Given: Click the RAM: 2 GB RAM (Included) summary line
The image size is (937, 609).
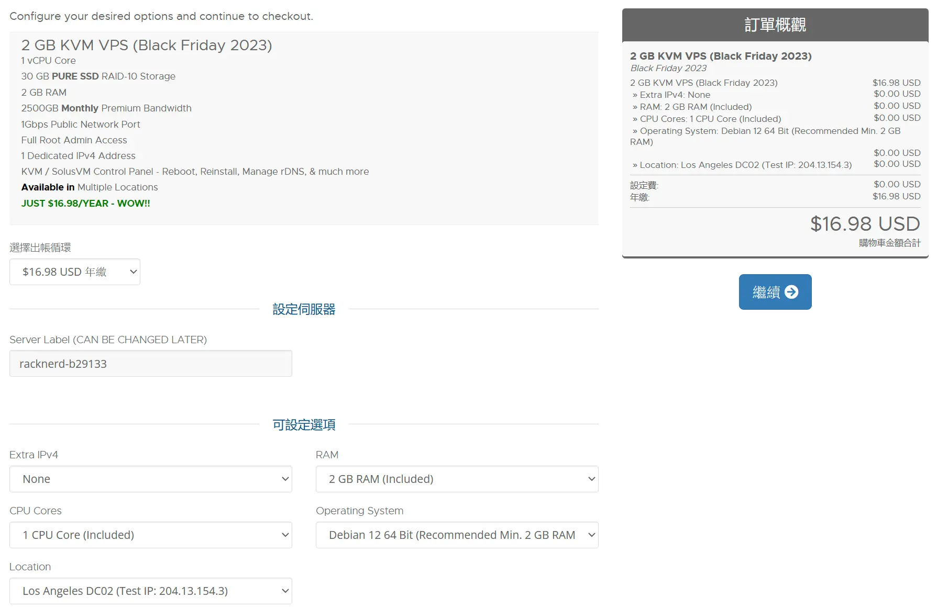Looking at the screenshot, I should [x=692, y=107].
